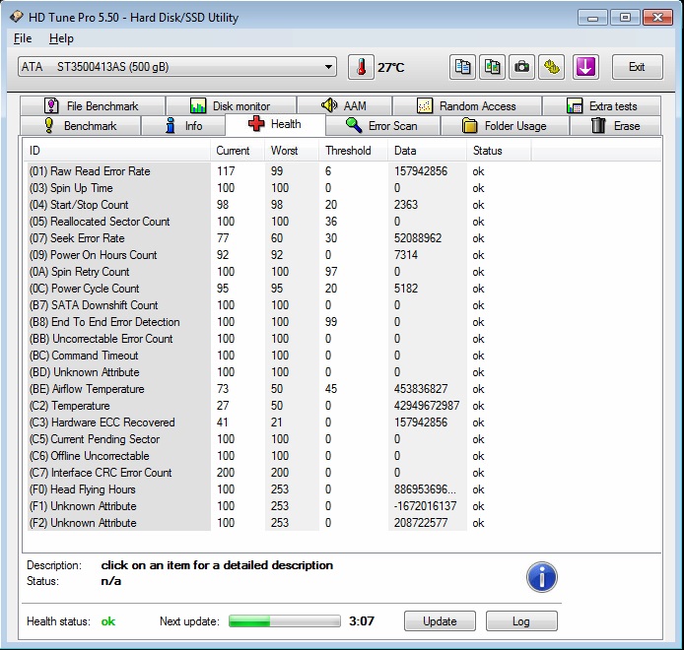The image size is (684, 650).
Task: Switch to the Benchmark tab
Action: point(80,125)
